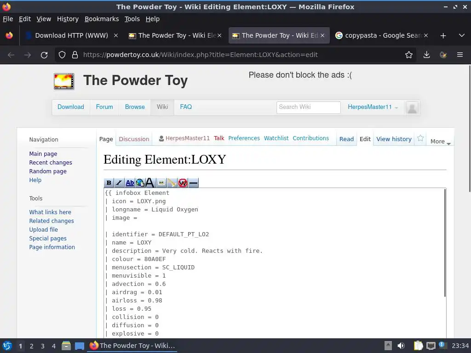Open Recent changes sidebar link
This screenshot has width=471, height=353.
[x=51, y=162]
